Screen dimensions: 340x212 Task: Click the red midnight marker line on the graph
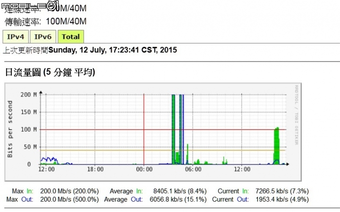click(144, 129)
